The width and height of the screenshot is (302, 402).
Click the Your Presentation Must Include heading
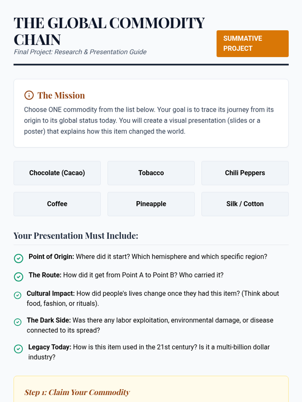pyautogui.click(x=76, y=236)
